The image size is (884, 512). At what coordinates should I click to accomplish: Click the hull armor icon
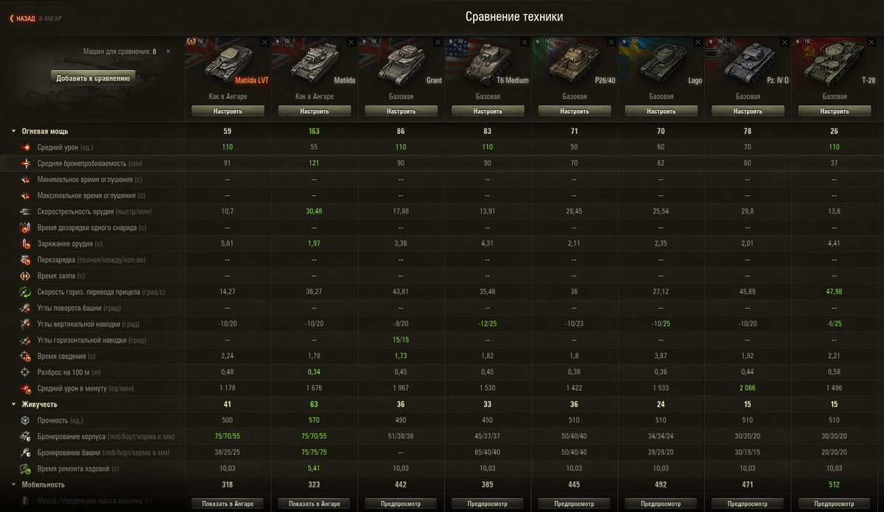point(25,436)
